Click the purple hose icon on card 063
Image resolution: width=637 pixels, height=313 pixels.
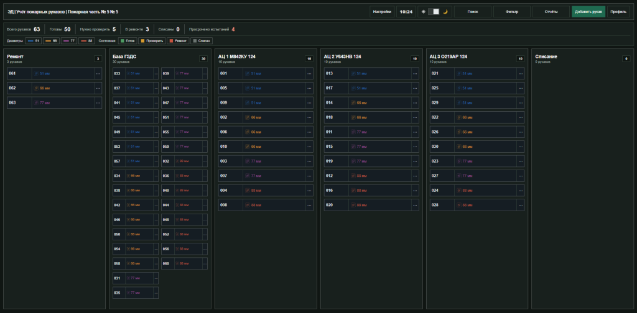click(36, 102)
